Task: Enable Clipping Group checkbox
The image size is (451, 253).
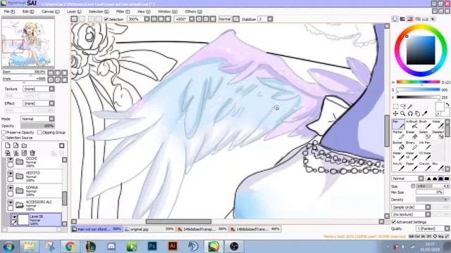Action: (39, 133)
